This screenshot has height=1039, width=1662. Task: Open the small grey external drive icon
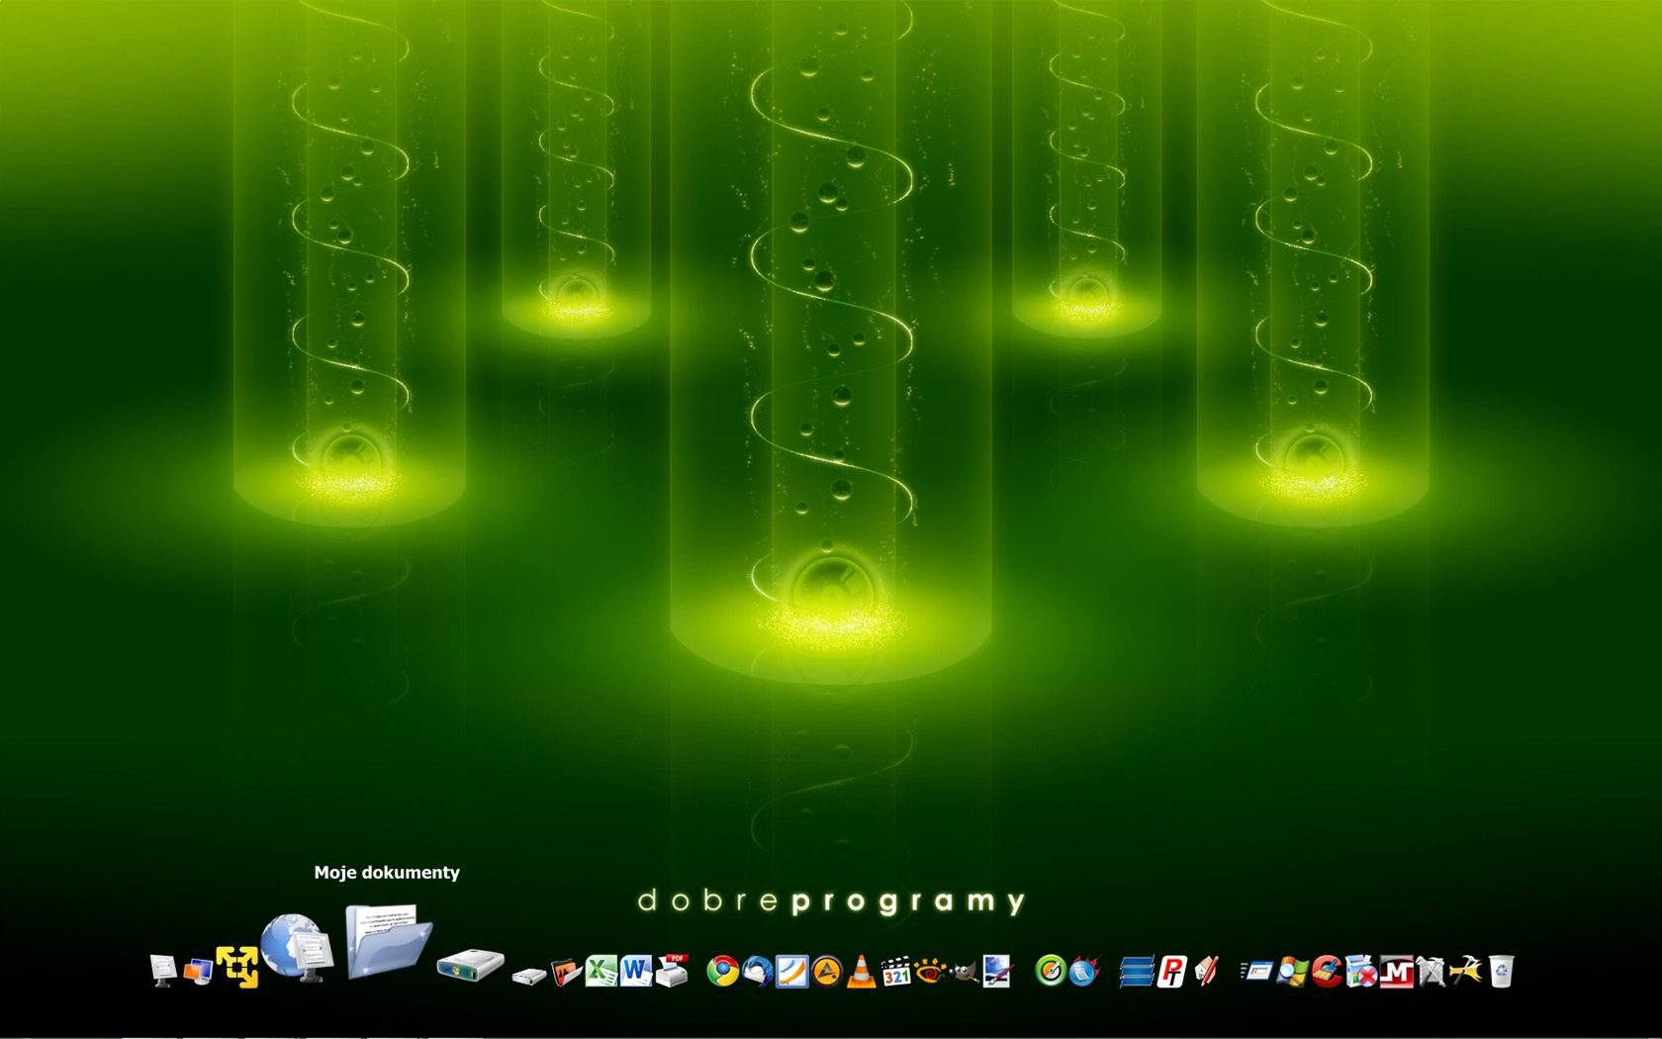click(529, 977)
